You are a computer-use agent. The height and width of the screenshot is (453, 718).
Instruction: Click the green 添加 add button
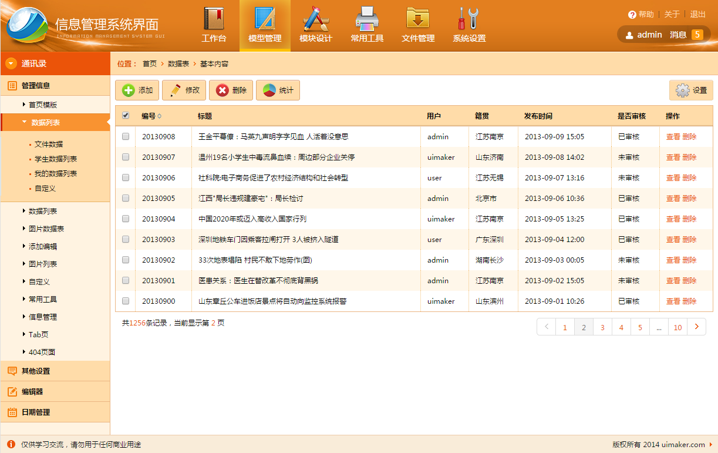coord(137,90)
